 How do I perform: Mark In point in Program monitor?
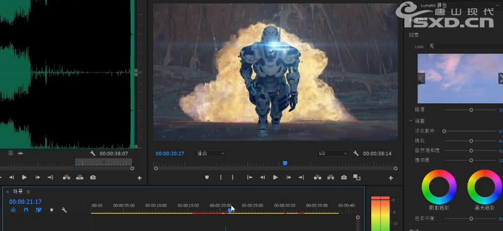point(221,177)
